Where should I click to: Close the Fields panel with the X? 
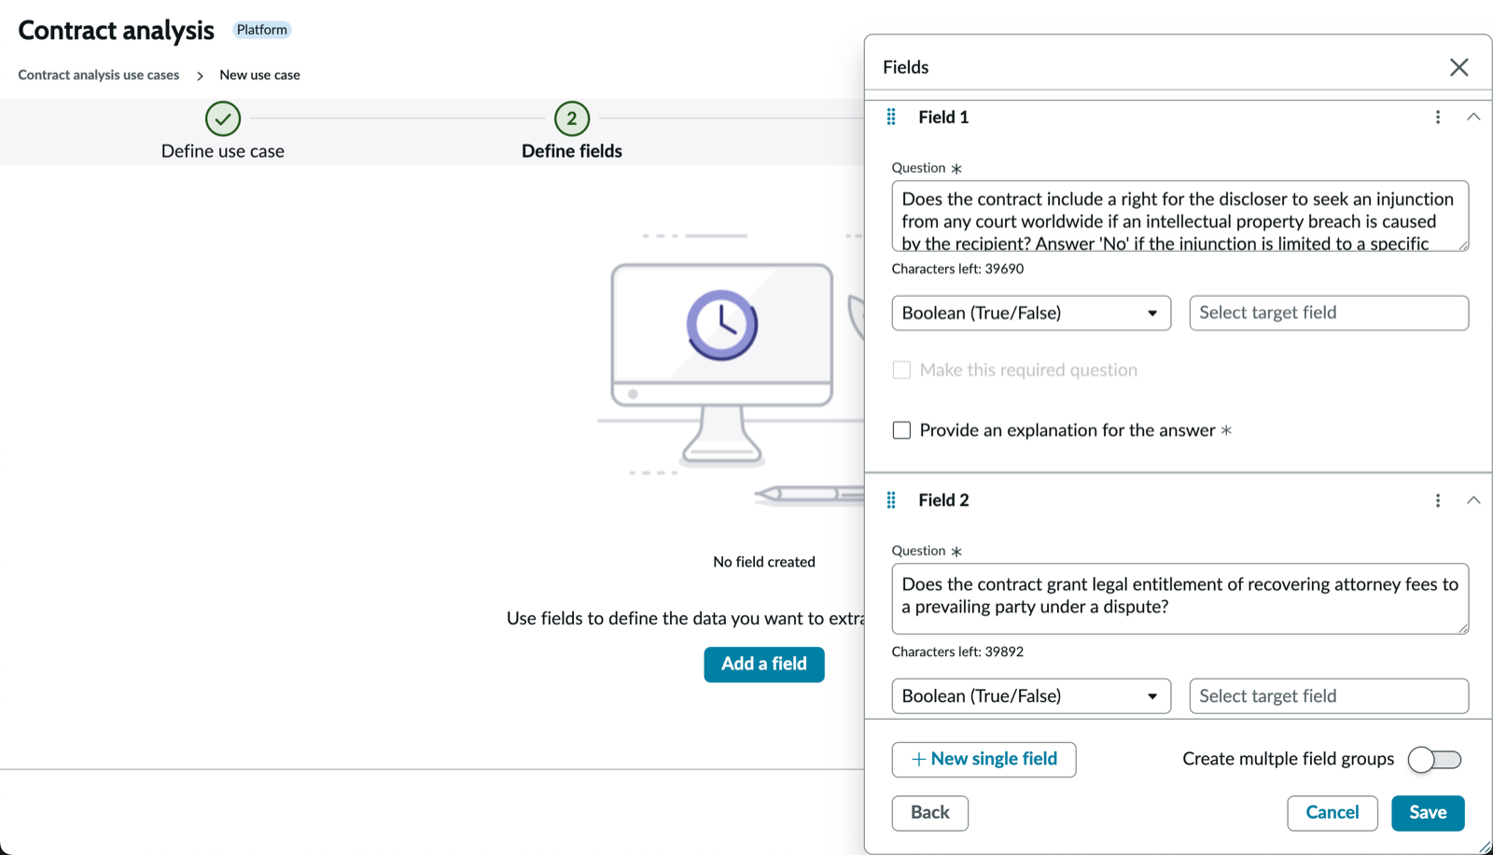pyautogui.click(x=1459, y=67)
